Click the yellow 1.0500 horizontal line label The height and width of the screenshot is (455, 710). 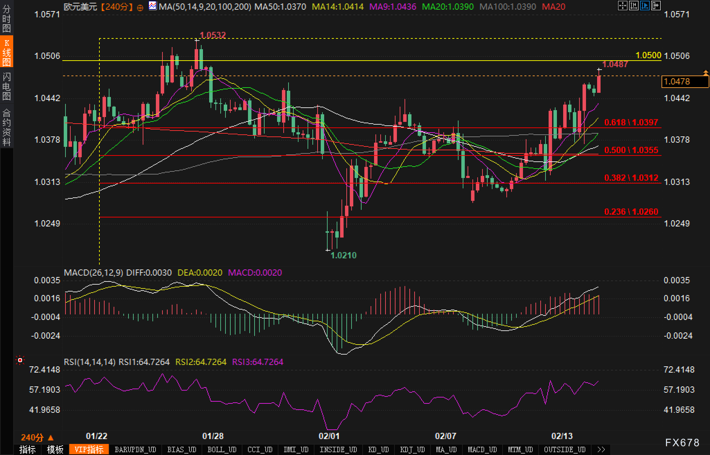(x=648, y=55)
